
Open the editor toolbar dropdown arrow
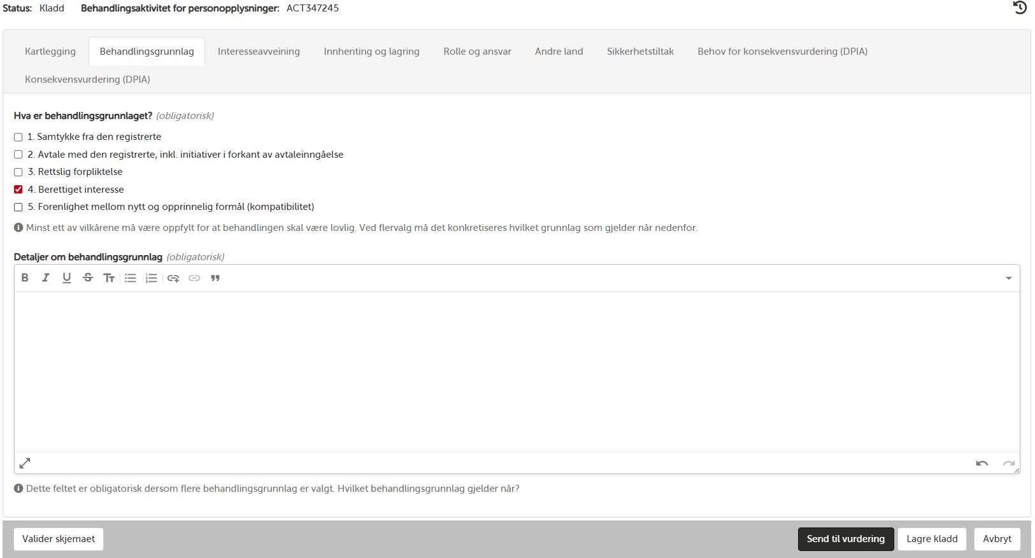tap(1008, 278)
